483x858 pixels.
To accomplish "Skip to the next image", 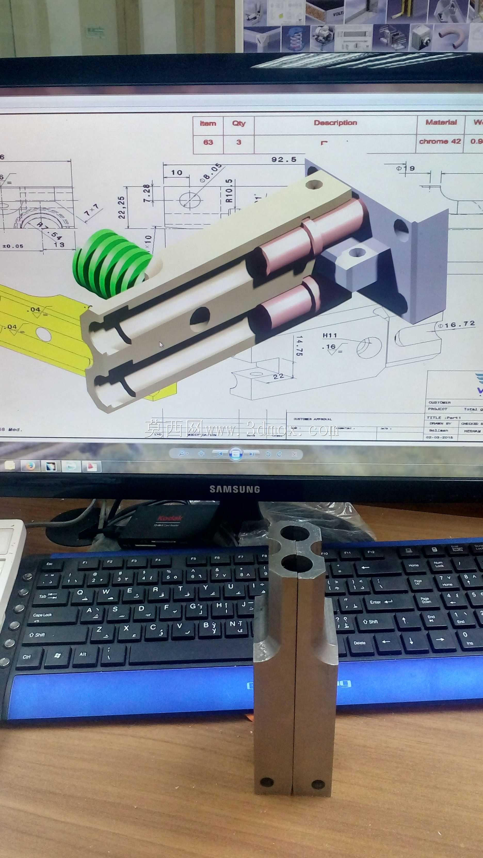I will point(252,454).
